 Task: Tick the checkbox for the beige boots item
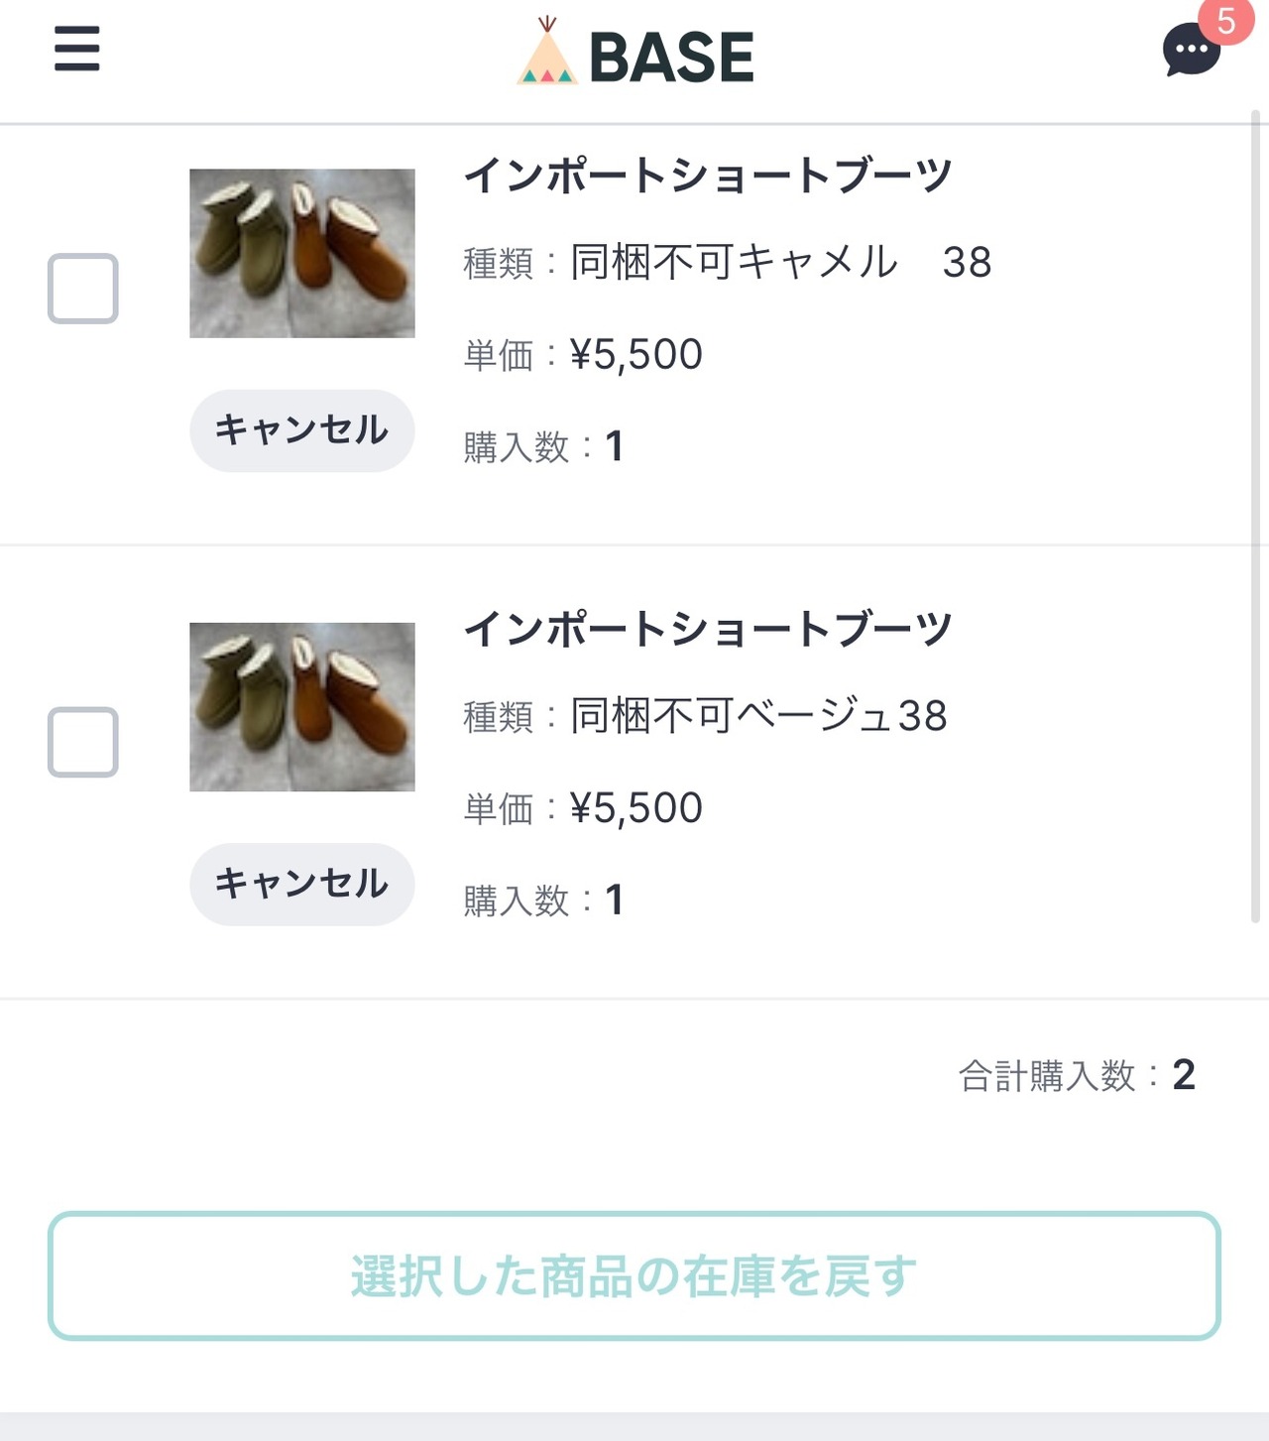click(83, 742)
